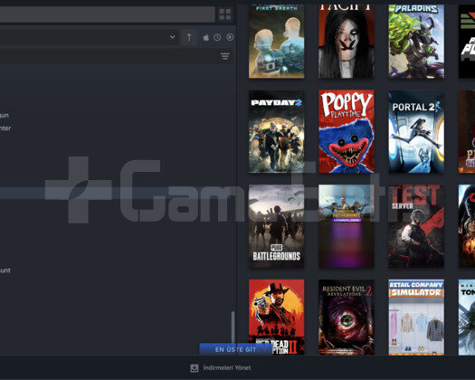Toggle the recent activity clock filter
The height and width of the screenshot is (380, 475).
[217, 37]
